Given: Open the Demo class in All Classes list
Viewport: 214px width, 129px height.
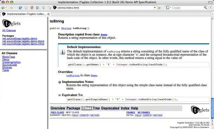Looking at the screenshot, I should tap(6, 59).
